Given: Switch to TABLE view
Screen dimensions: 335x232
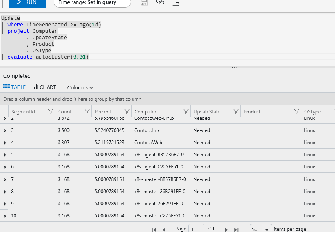Looking at the screenshot, I should 14,87.
